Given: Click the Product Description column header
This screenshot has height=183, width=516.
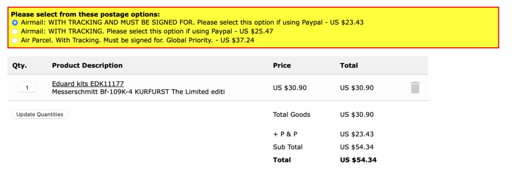Looking at the screenshot, I should coord(87,65).
